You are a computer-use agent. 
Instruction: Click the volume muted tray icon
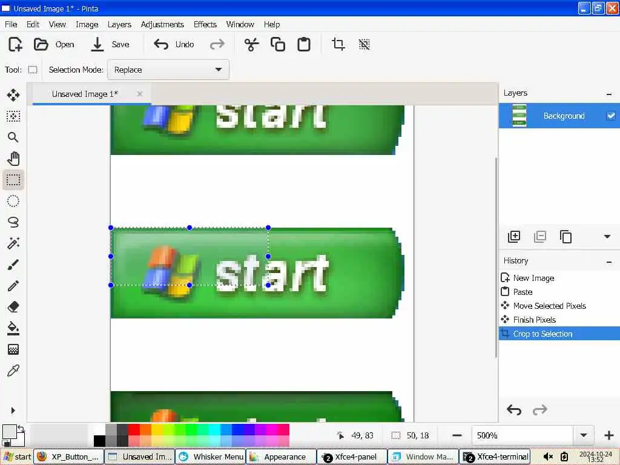pyautogui.click(x=548, y=457)
